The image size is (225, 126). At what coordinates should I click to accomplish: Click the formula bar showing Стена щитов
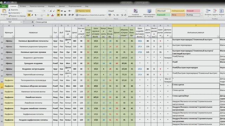130,22
